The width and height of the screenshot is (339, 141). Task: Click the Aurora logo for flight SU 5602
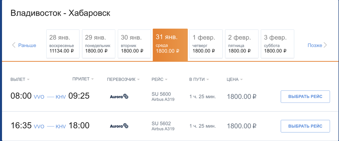[x=119, y=126]
